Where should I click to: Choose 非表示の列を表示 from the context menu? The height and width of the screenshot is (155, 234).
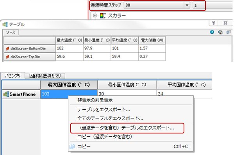click(131, 100)
